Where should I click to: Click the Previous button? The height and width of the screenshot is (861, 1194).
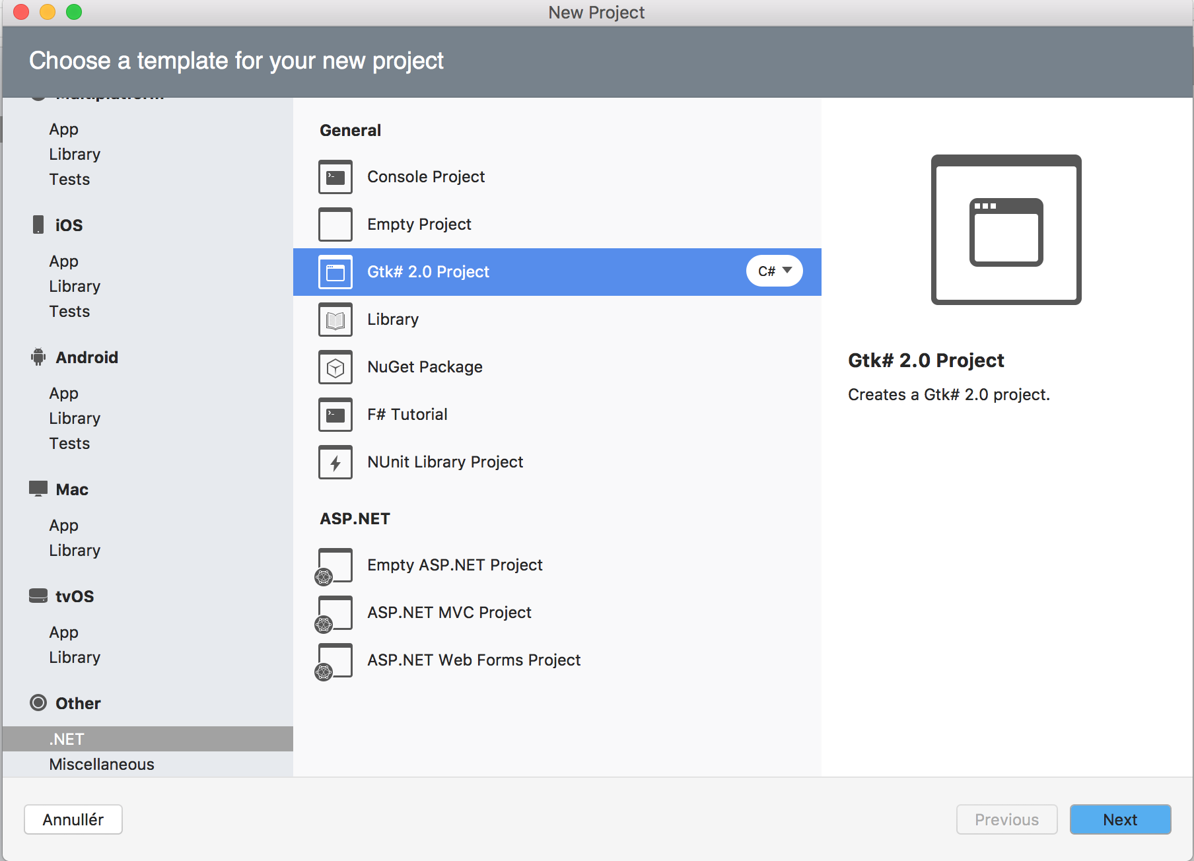1007,819
